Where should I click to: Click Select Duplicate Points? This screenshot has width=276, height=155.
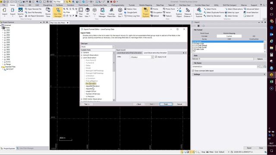[x=214, y=12]
